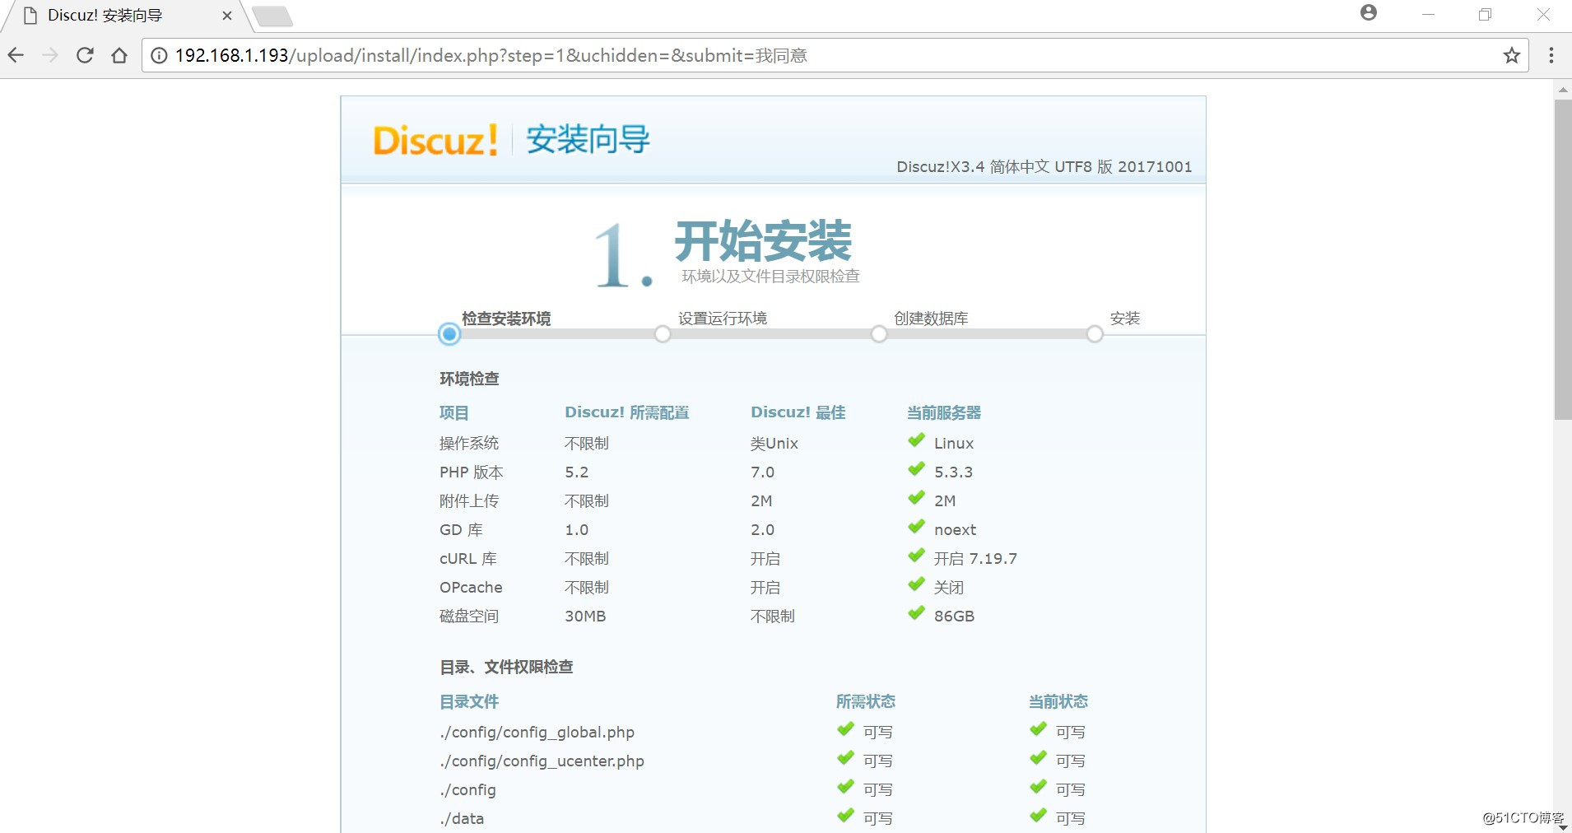Click the ./config/config_ucenter.php file name
1572x833 pixels.
pos(542,761)
